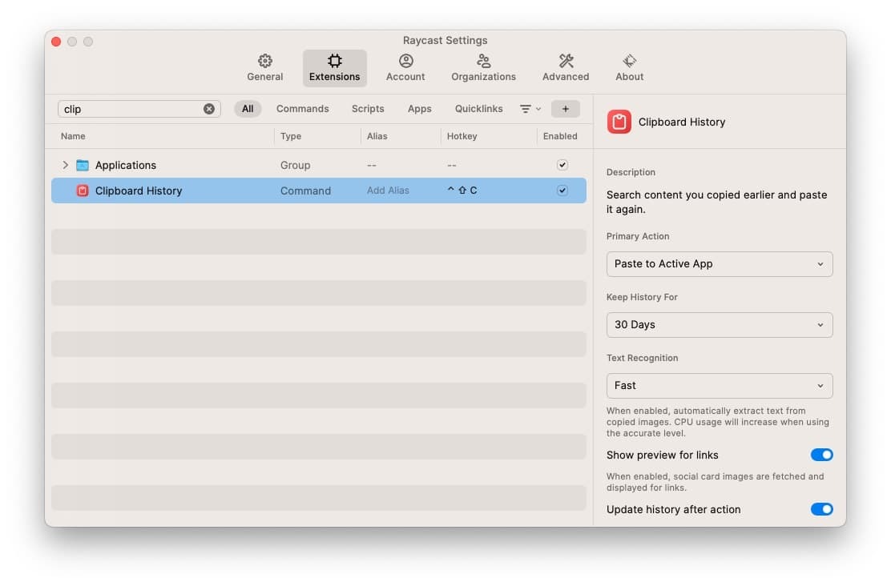Click the Clipboard History detail panel icon
Image resolution: width=891 pixels, height=586 pixels.
619,122
